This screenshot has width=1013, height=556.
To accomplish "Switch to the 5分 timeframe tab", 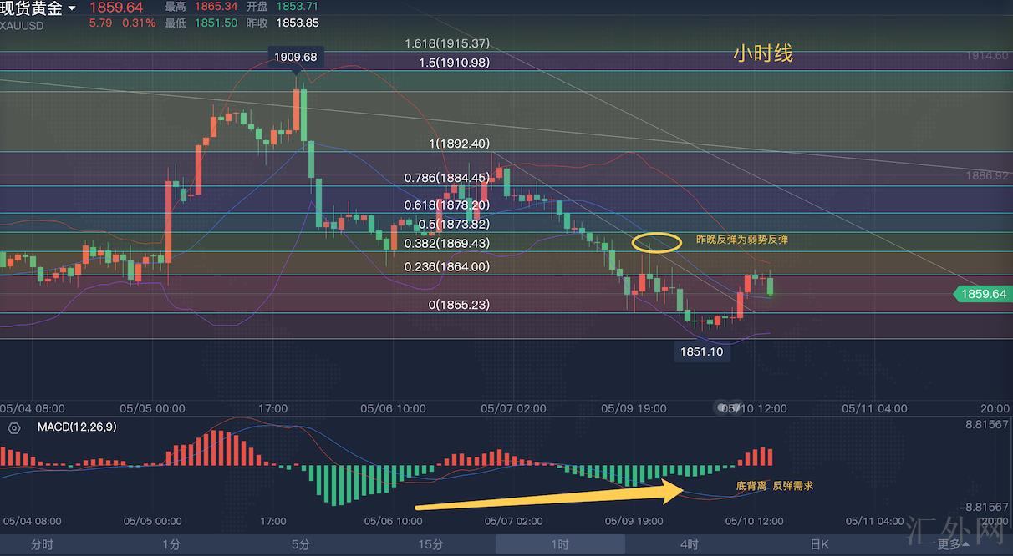I will [301, 545].
